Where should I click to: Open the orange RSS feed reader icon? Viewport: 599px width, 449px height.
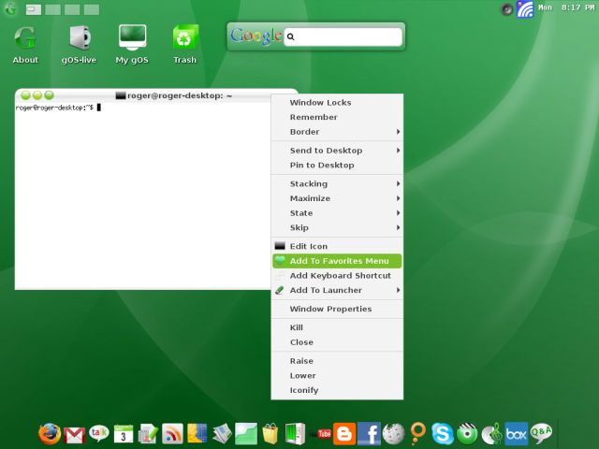pos(172,434)
